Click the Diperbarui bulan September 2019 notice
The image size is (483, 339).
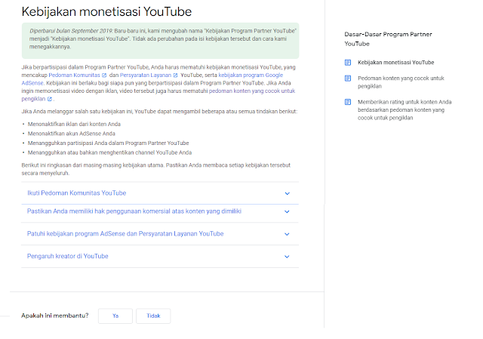point(160,41)
